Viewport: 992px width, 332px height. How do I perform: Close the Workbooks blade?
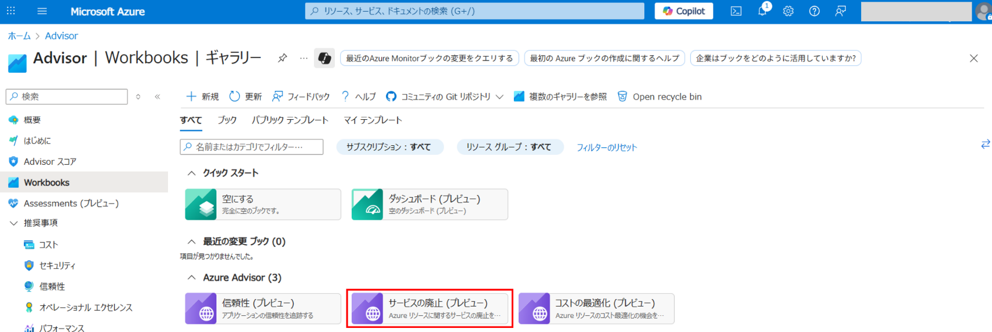click(973, 58)
